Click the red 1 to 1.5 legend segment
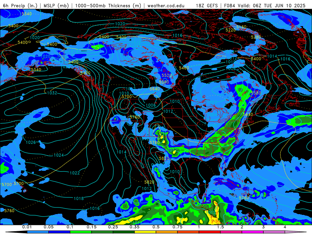 [x=210, y=232]
